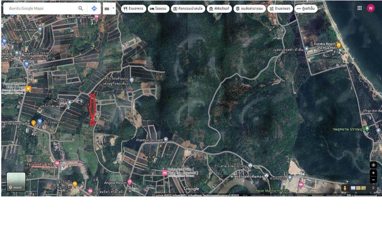Click the ท่าเทียบเรือ pier pin

(x=290, y=178)
